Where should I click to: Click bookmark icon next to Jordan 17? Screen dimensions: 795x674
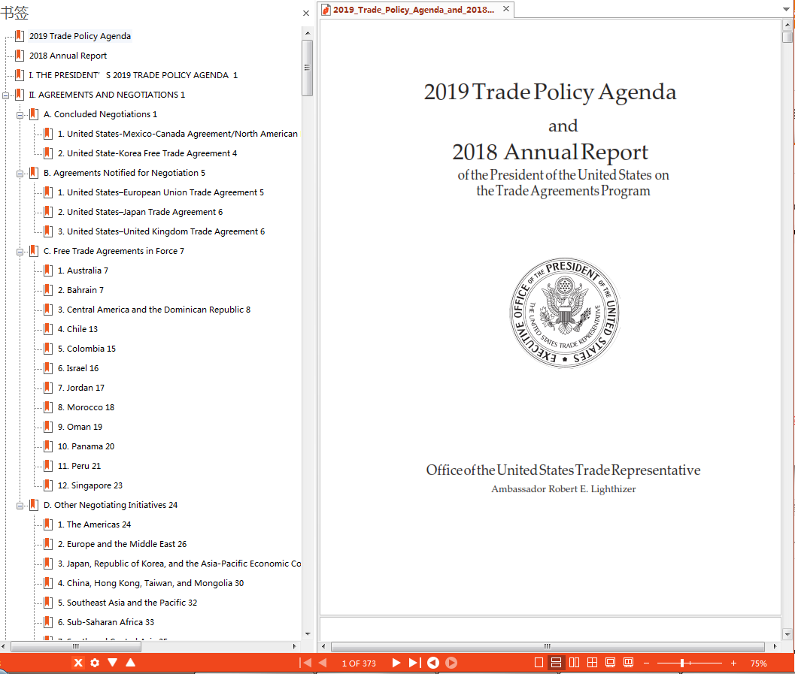[47, 388]
